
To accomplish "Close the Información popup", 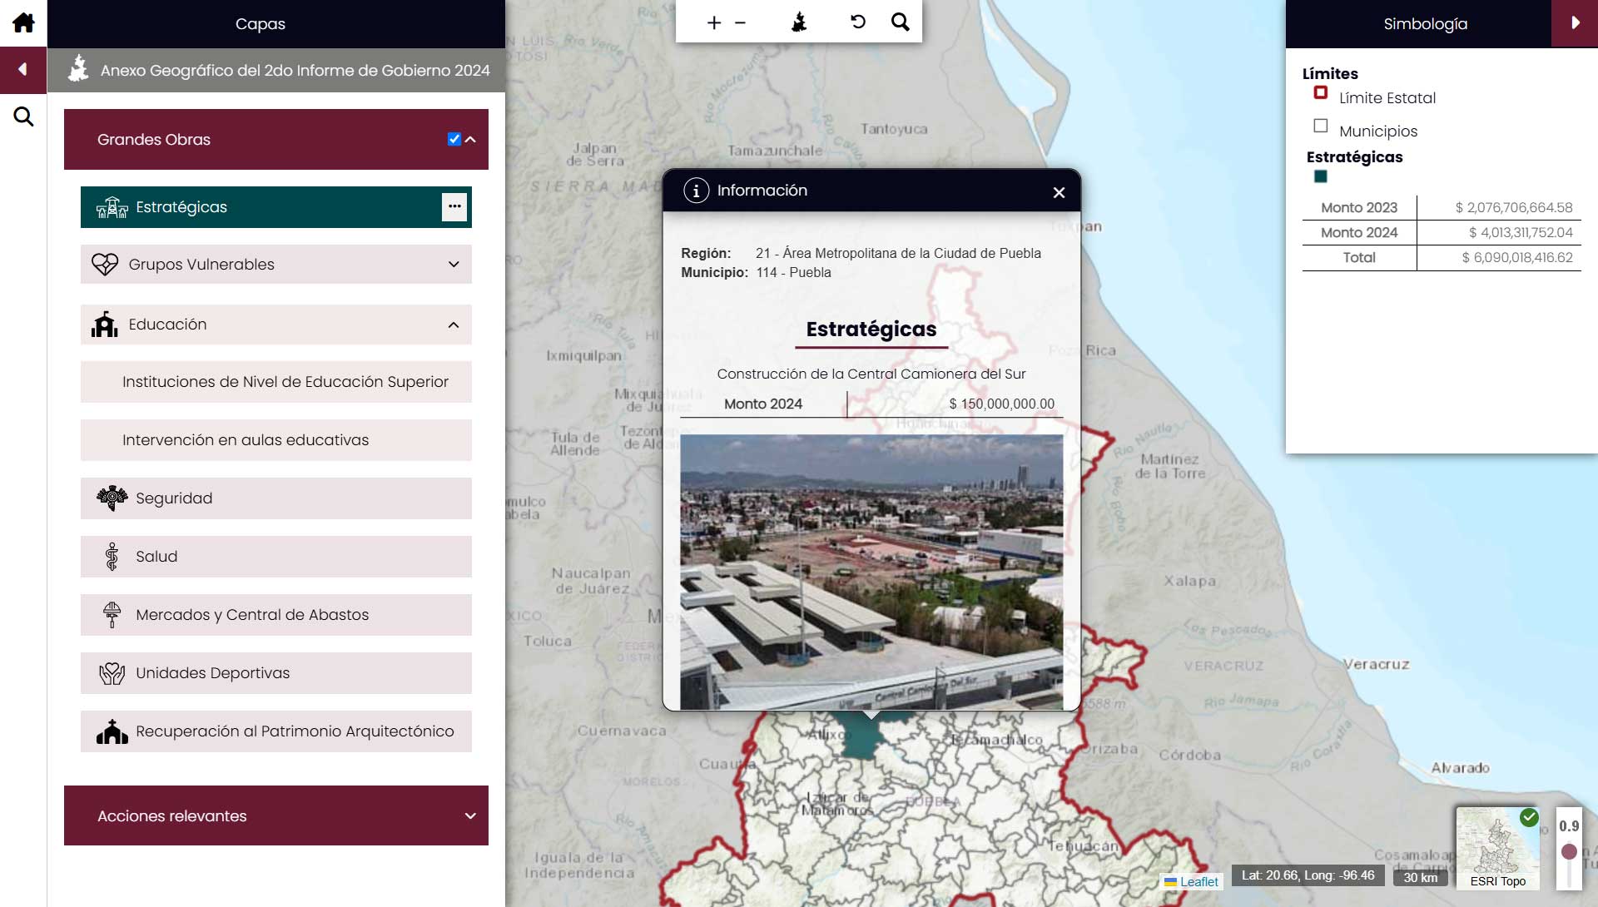I will click(x=1059, y=192).
